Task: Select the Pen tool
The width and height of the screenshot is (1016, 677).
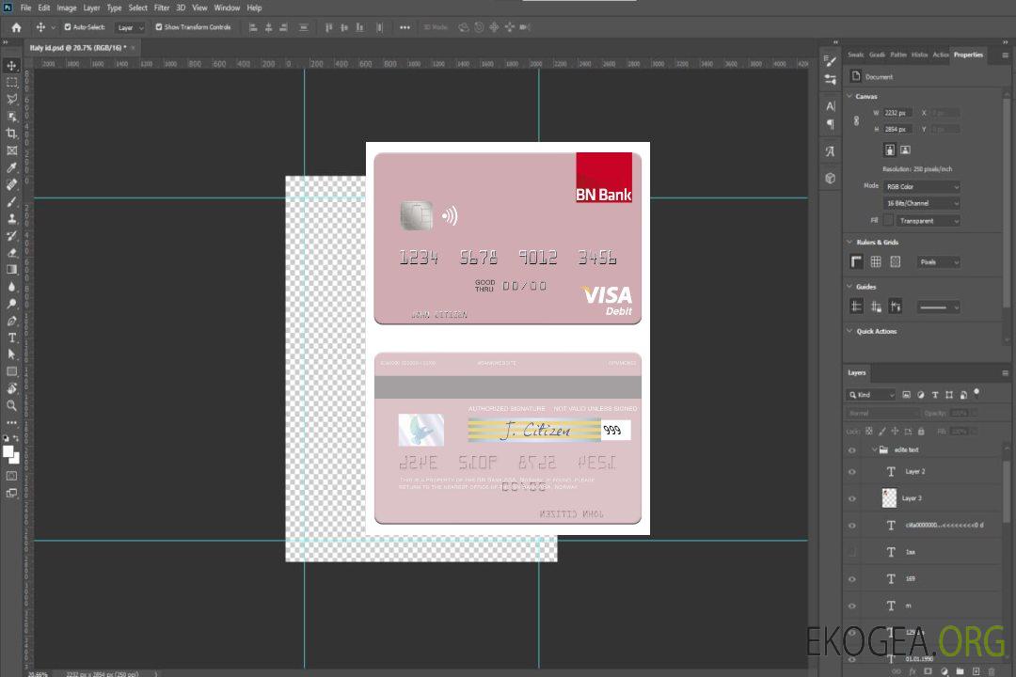Action: point(11,321)
